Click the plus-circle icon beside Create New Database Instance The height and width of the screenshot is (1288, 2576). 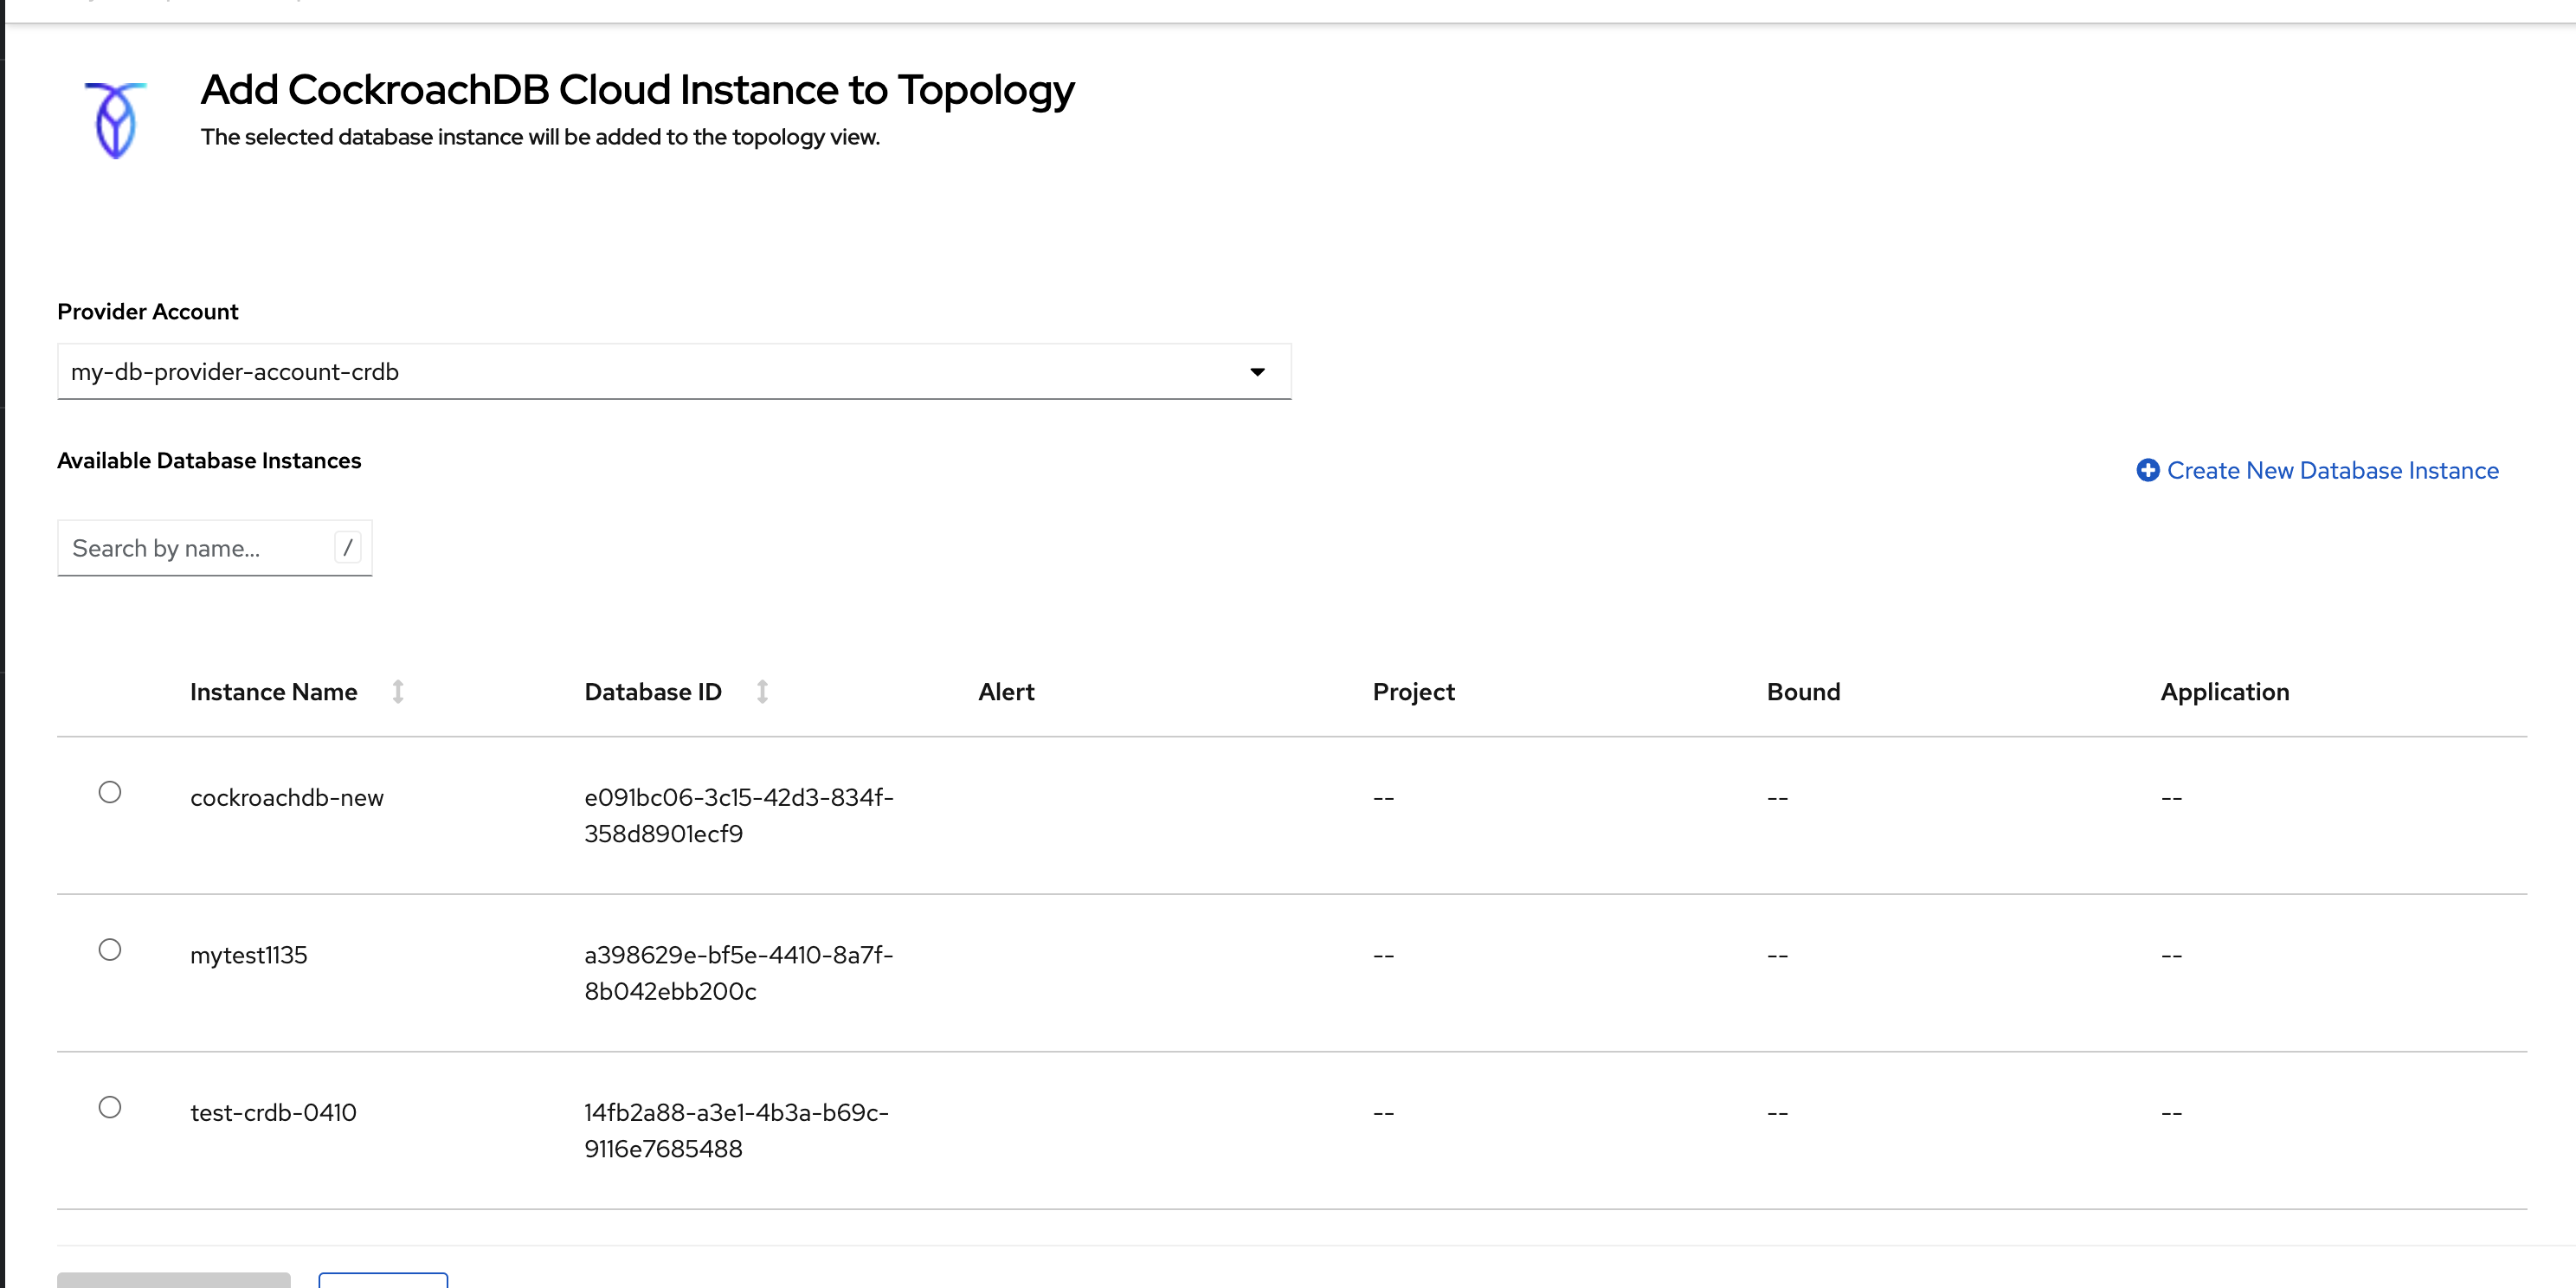[2147, 470]
